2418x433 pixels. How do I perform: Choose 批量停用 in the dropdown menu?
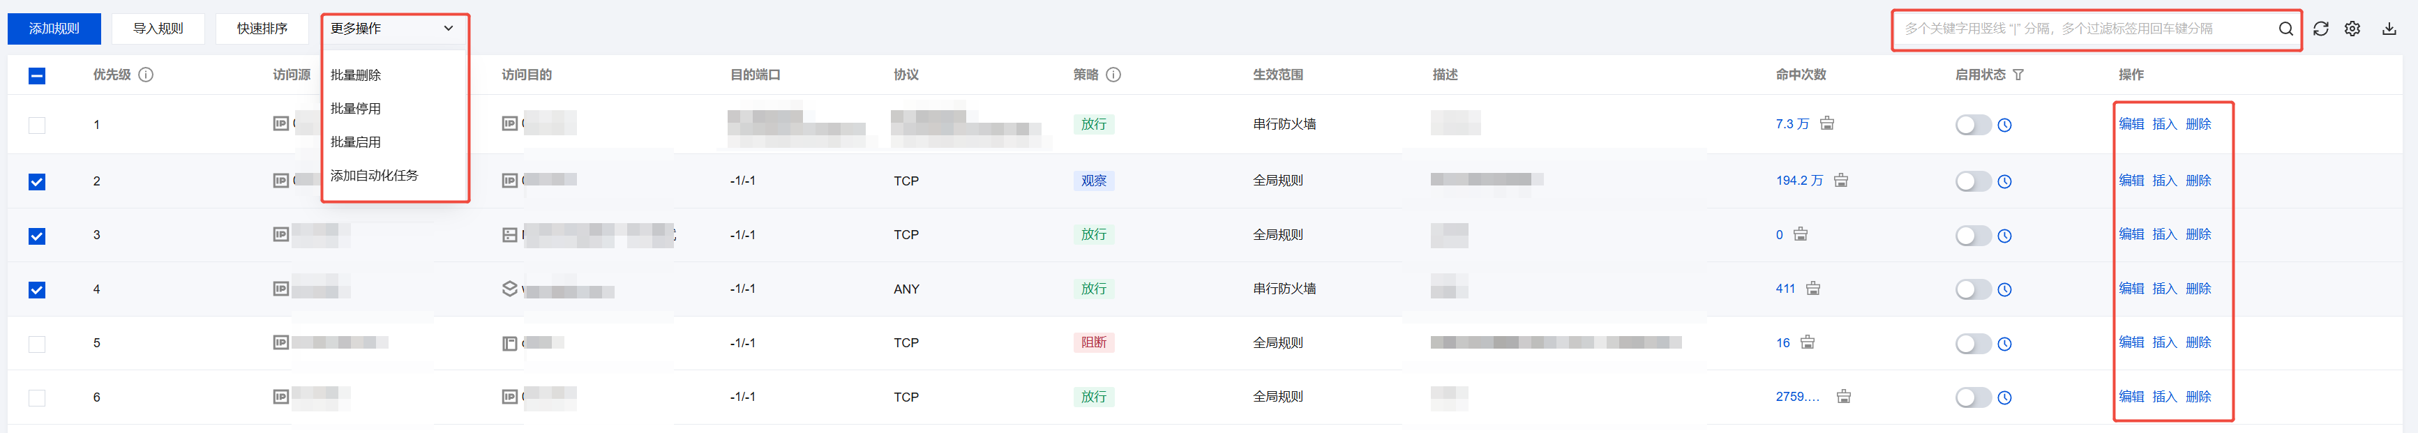pos(356,109)
